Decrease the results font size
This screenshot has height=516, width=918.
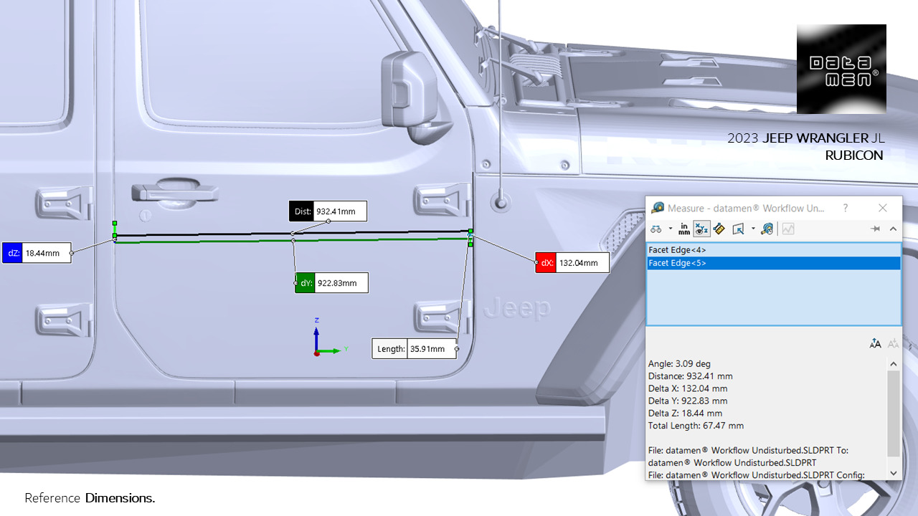click(893, 344)
